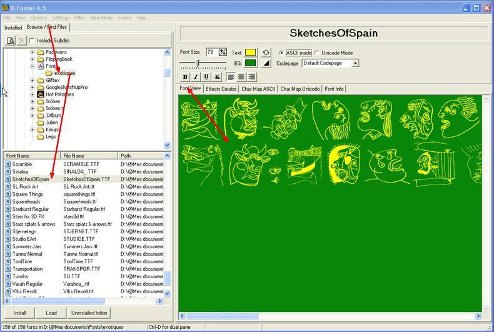494x332 pixels.
Task: Open the Codepage dropdown
Action: click(355, 63)
